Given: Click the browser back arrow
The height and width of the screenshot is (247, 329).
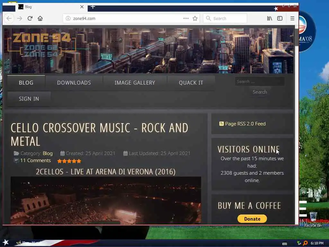Looking at the screenshot, I should point(9,18).
